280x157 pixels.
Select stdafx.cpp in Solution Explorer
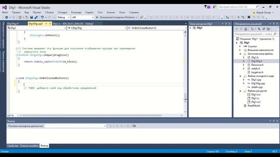pos(257,87)
